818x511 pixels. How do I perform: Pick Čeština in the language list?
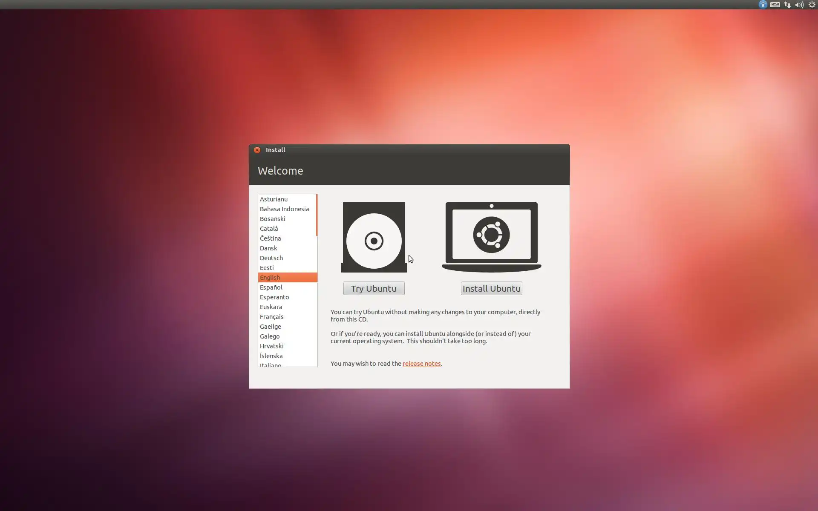coord(270,238)
